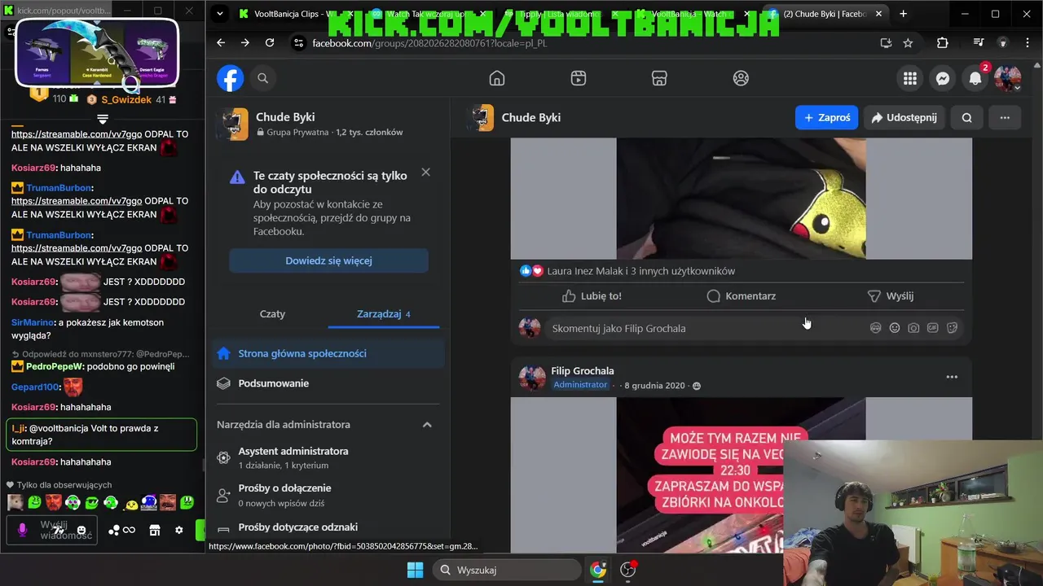This screenshot has height=586, width=1043.
Task: Click the Facebook logo
Action: pyautogui.click(x=231, y=78)
